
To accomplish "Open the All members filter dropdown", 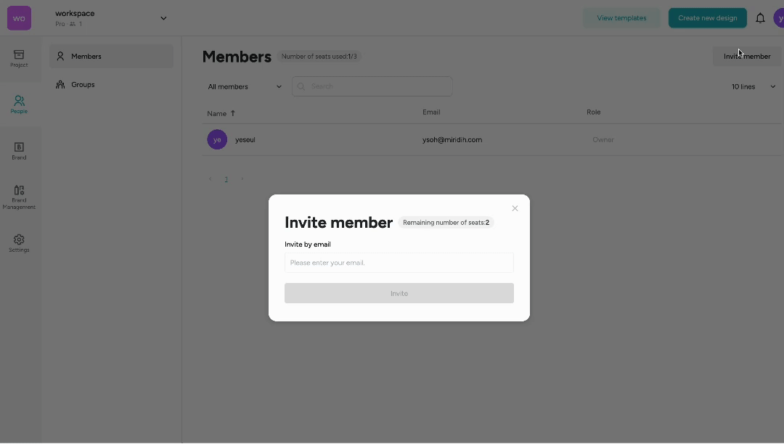I will pyautogui.click(x=245, y=86).
